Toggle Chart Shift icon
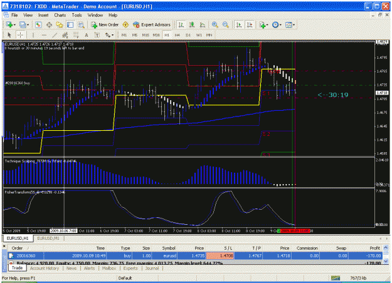Screen dimensions: 392x283 tap(250, 24)
